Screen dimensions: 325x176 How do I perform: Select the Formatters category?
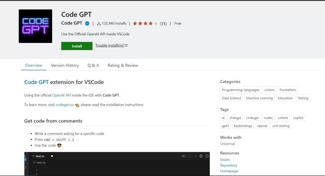pyautogui.click(x=288, y=90)
